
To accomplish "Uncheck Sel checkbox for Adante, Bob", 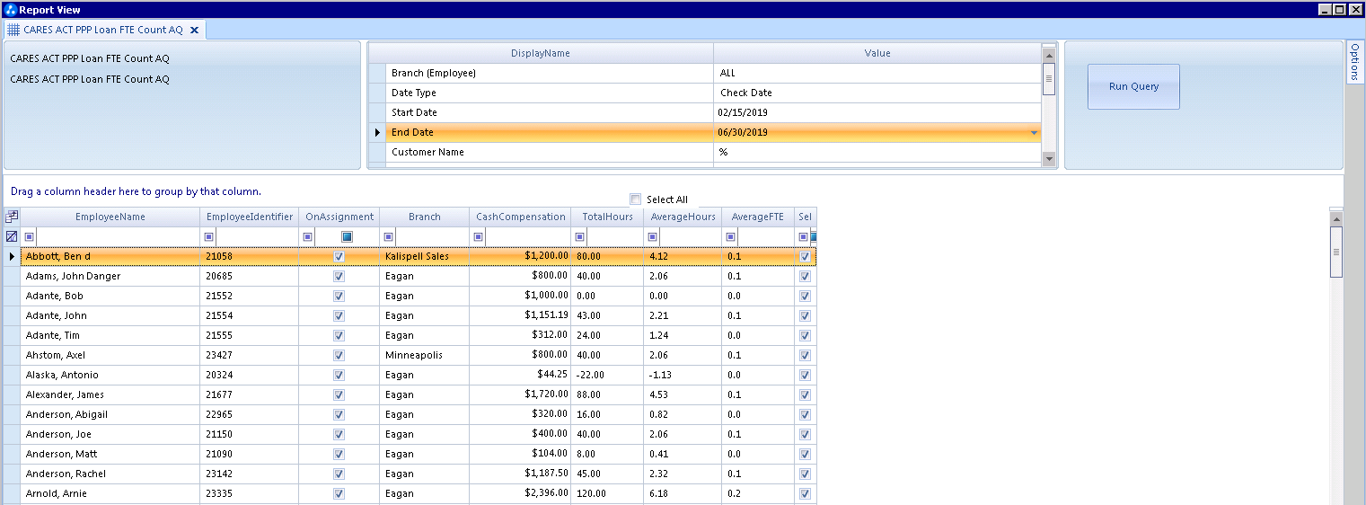I will (805, 296).
